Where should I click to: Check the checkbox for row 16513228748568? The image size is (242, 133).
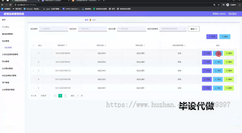point(34,53)
